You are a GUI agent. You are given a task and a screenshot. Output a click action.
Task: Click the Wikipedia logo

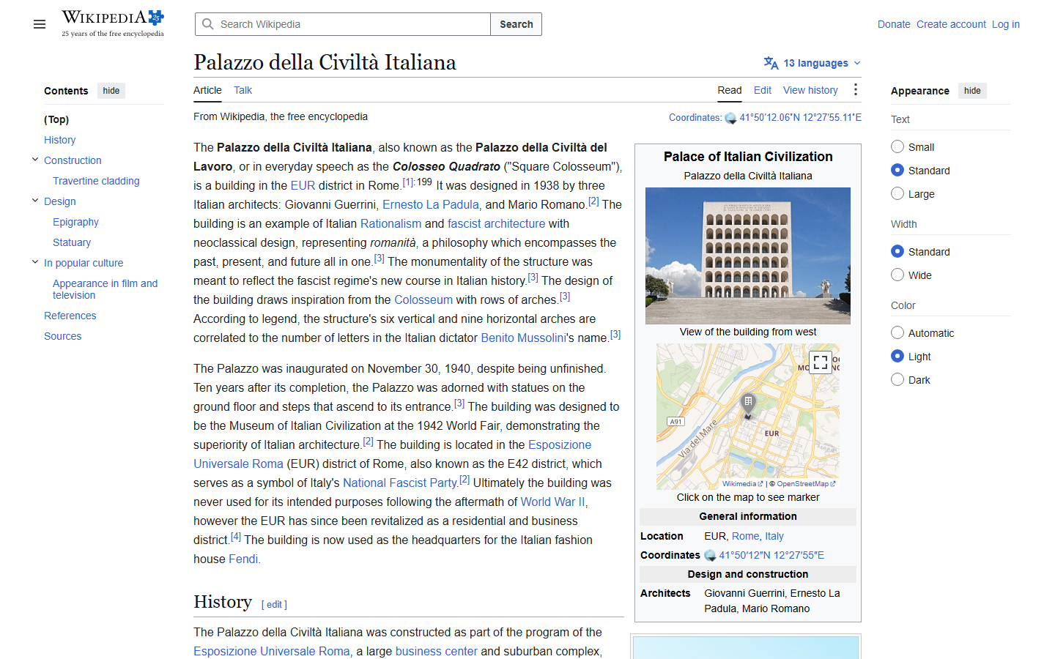coord(113,23)
